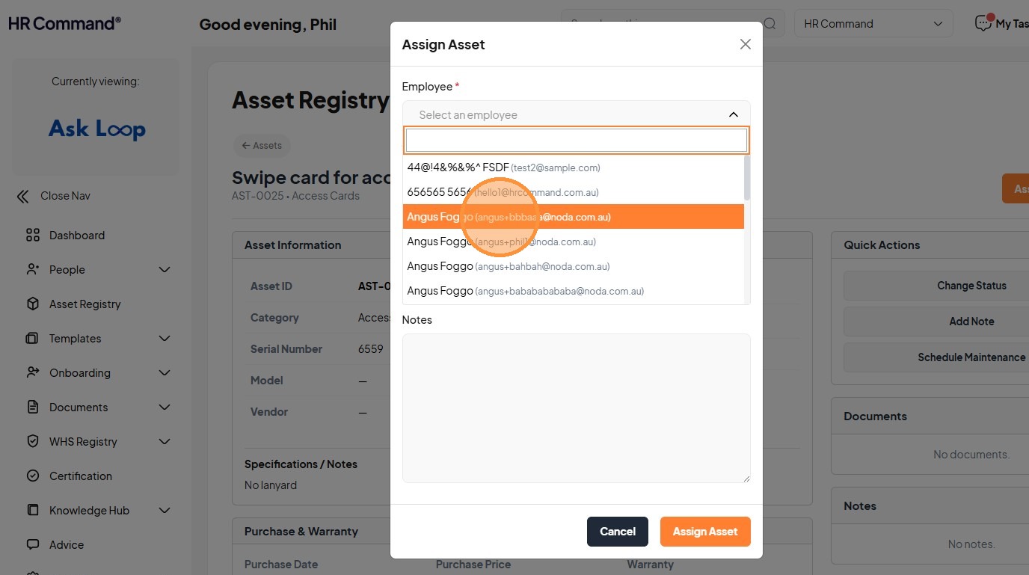Collapse the Select an employee dropdown
Viewport: 1029px width, 575px height.
(x=733, y=114)
